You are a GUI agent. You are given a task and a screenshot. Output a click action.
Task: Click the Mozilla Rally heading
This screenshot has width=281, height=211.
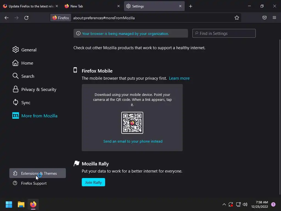(95, 164)
